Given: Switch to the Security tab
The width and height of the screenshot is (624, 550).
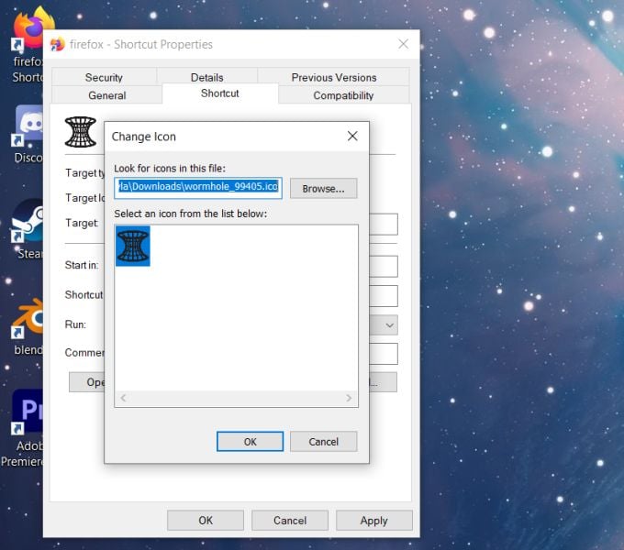Looking at the screenshot, I should (x=104, y=77).
